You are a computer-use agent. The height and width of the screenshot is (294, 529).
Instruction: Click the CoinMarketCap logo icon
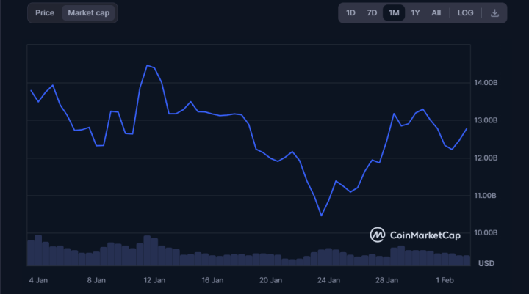pos(378,235)
